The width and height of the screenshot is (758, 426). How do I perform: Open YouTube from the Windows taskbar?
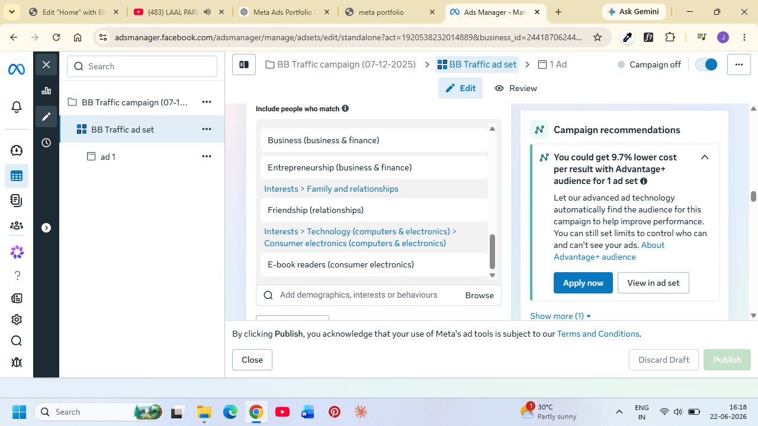point(282,412)
